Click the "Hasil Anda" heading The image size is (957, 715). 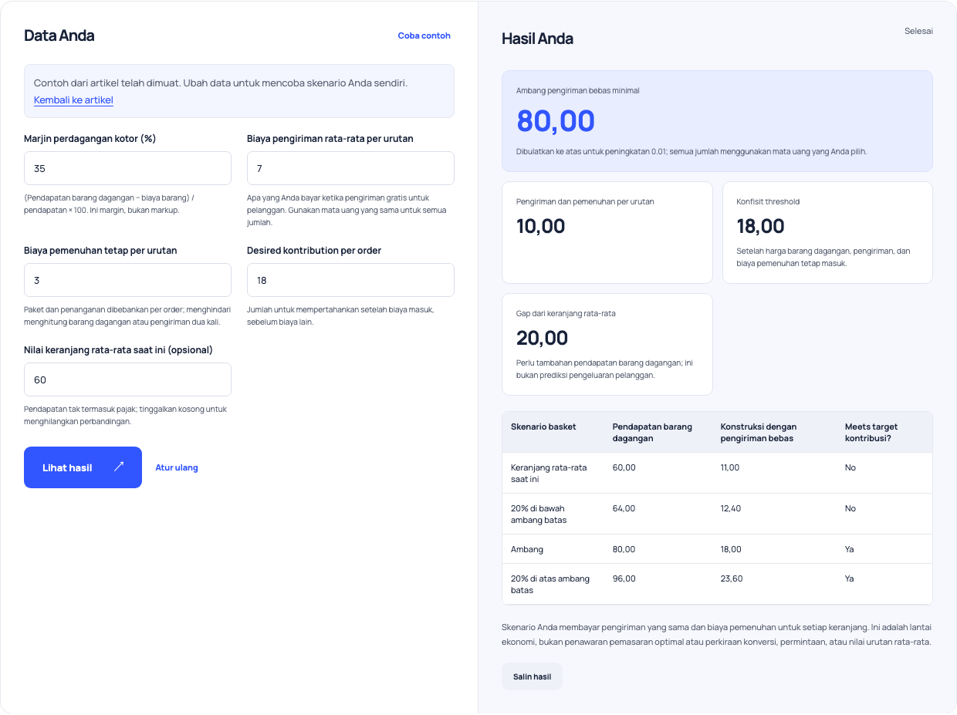[x=537, y=39]
